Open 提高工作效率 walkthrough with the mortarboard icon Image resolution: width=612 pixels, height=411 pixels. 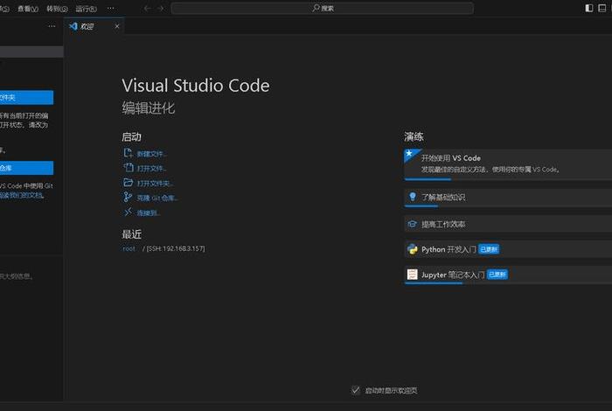(508, 224)
